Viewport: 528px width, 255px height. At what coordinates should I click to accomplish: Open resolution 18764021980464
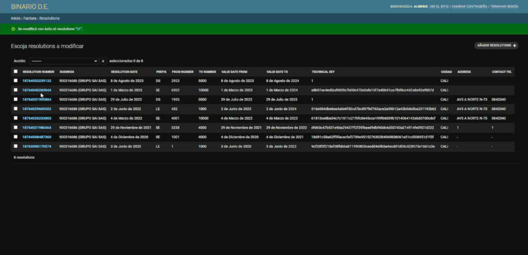(x=37, y=128)
